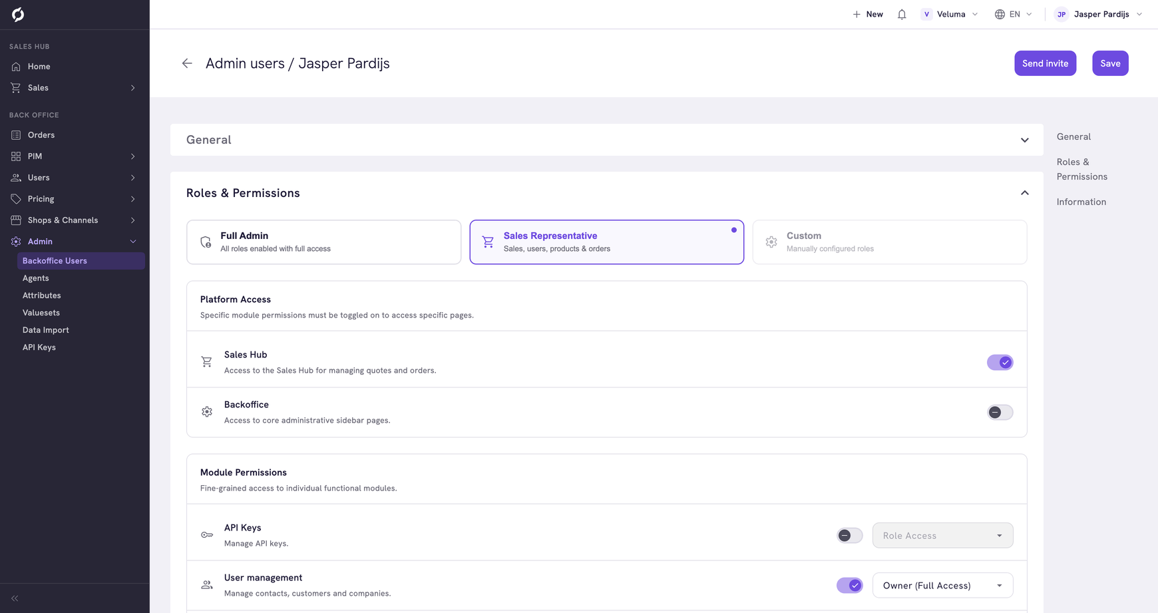Jump to Information anchor link

click(x=1081, y=202)
